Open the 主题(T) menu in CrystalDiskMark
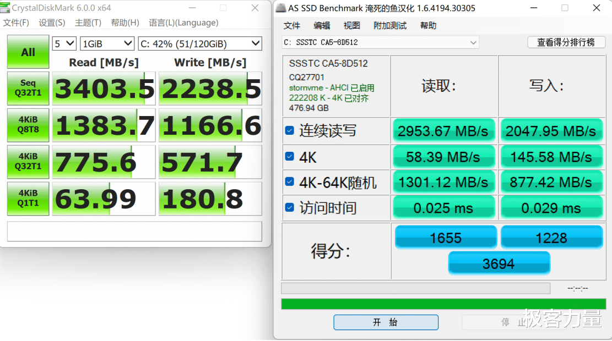 [88, 23]
